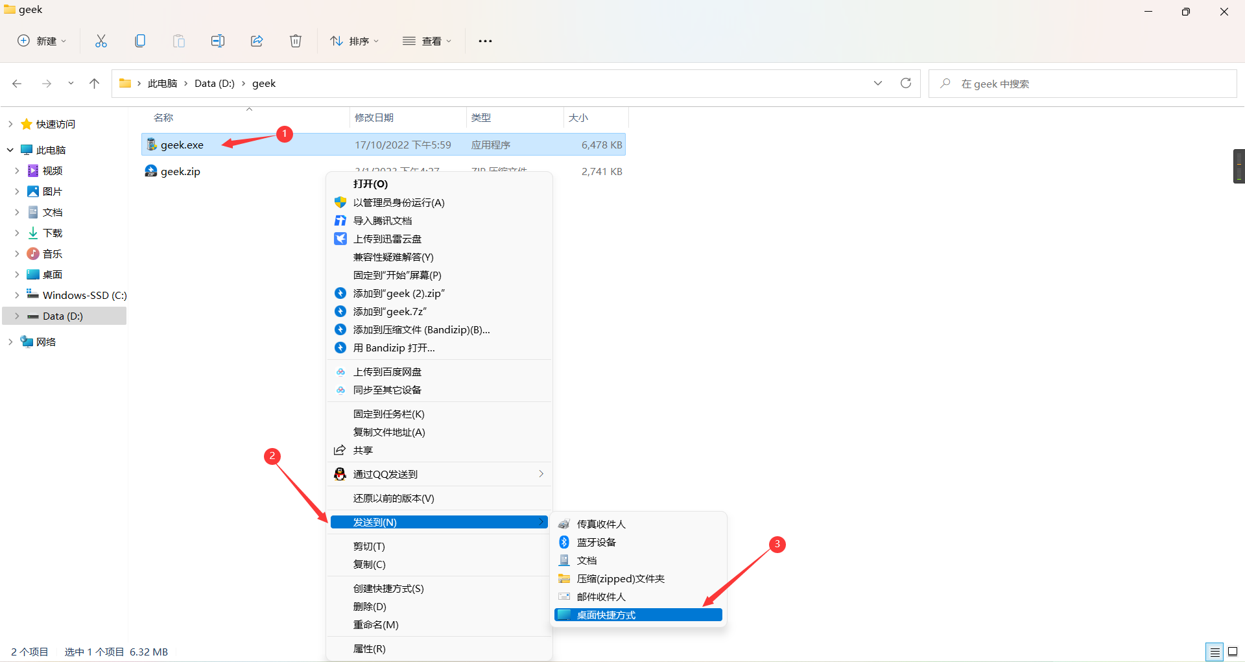1245x662 pixels.
Task: Click the Xunlei cloud upload icon
Action: pos(340,239)
